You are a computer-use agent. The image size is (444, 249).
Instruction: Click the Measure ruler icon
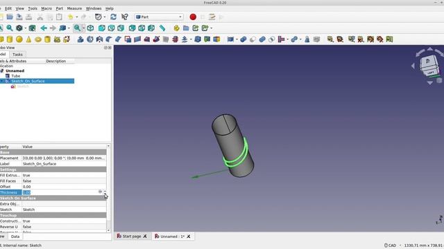pos(162,28)
